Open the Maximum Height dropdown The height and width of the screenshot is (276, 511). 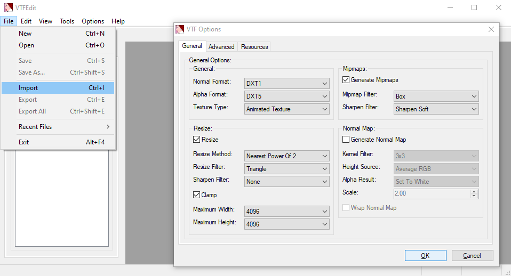click(x=287, y=224)
